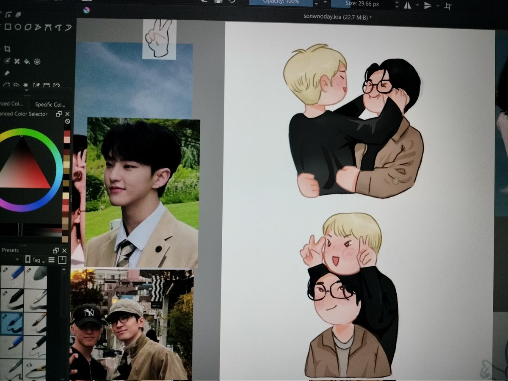
Task: Open the Tag menu button
Action: 34,260
